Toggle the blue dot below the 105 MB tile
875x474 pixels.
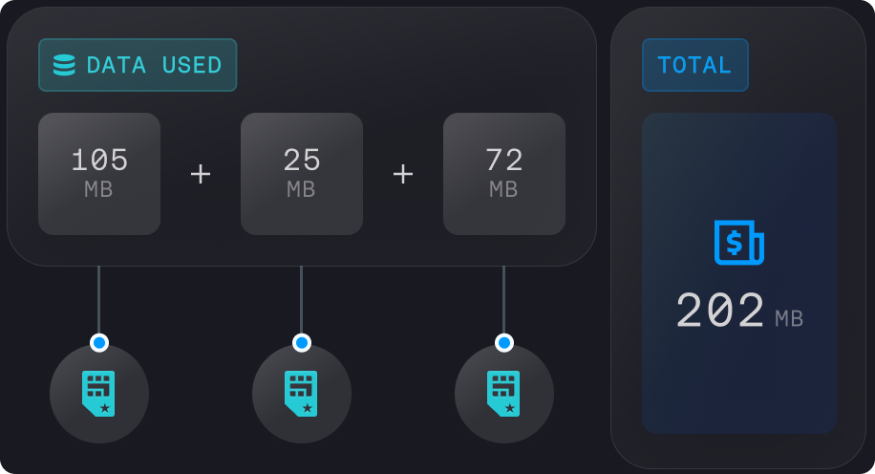pyautogui.click(x=99, y=342)
